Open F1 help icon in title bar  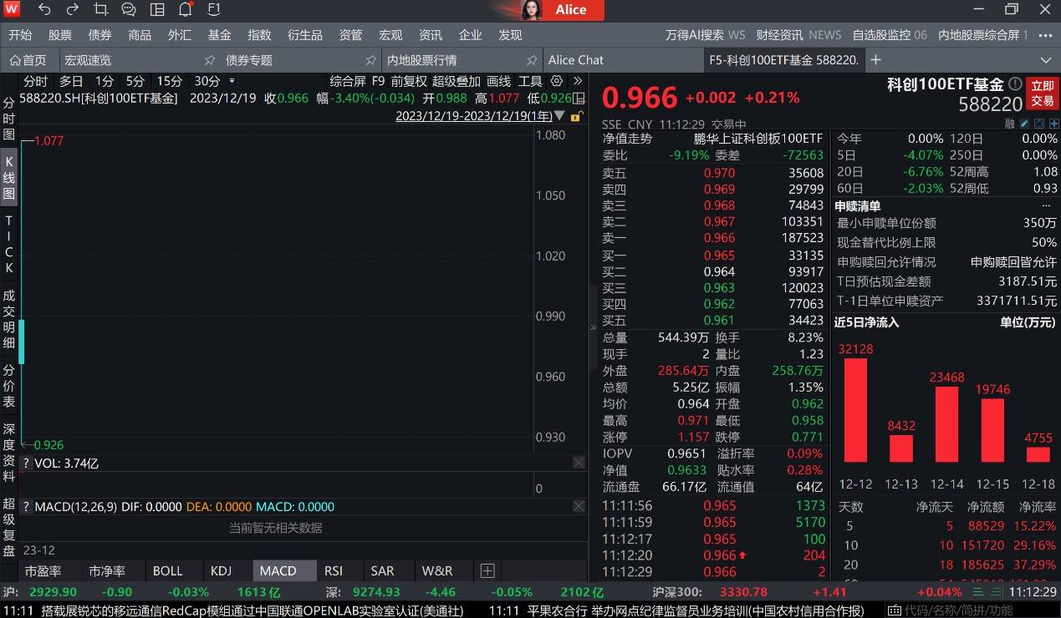[213, 10]
